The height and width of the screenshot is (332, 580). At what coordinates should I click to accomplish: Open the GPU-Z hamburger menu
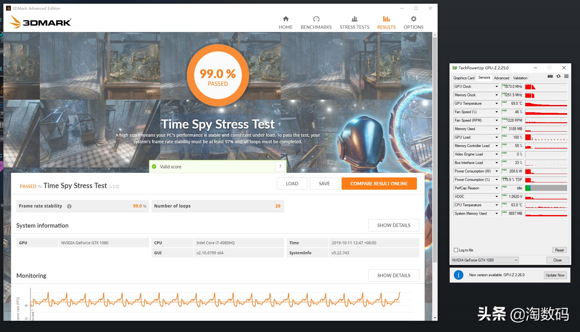pos(566,76)
